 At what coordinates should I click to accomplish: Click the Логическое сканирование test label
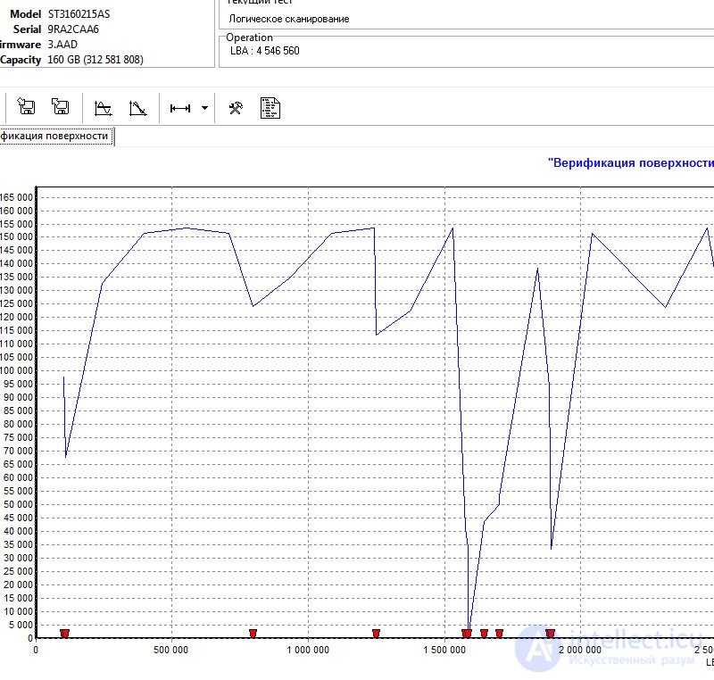288,19
